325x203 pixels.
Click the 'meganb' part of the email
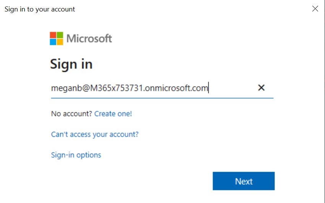pyautogui.click(x=65, y=88)
